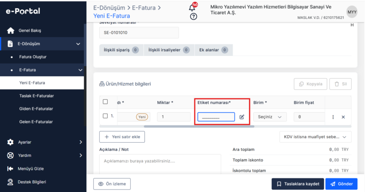
Task: Collapse the E-Dönüşüm menu chevron
Action: [x=78, y=44]
